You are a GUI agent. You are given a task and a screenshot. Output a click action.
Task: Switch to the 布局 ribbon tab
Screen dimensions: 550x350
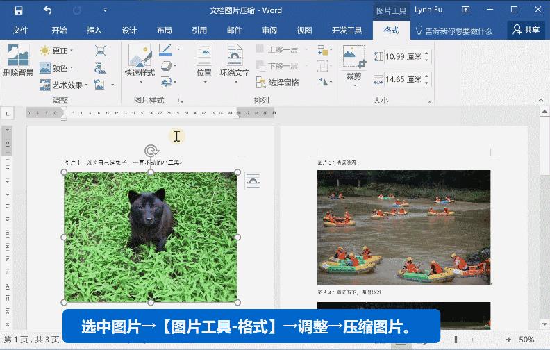click(x=164, y=31)
